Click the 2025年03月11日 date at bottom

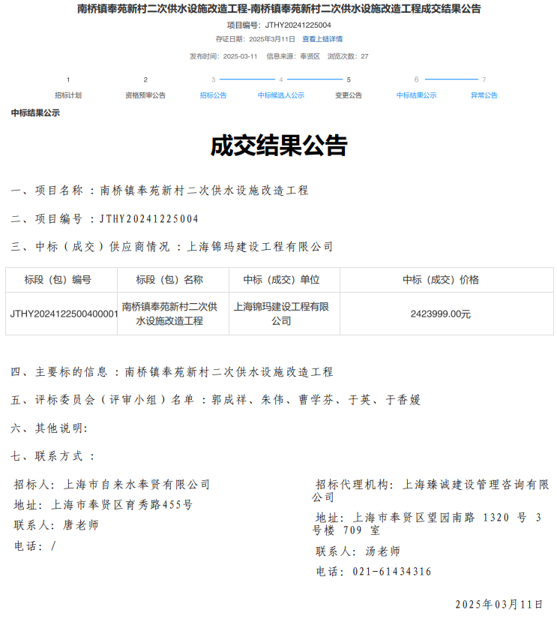click(x=499, y=604)
